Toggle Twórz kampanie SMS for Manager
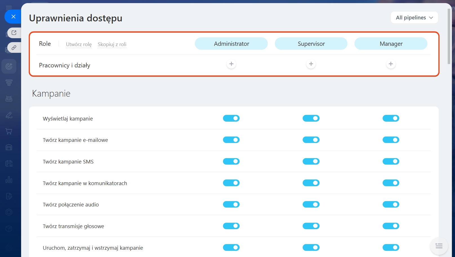455x257 pixels. 391,161
